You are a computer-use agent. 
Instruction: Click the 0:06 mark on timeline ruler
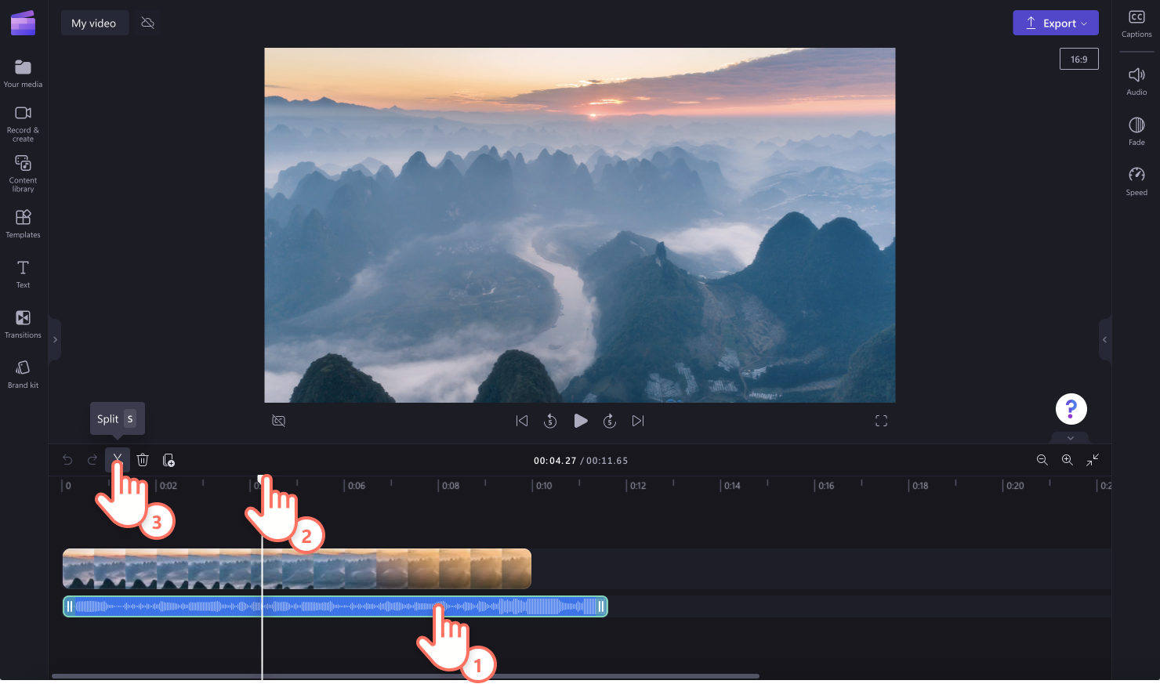(x=356, y=486)
